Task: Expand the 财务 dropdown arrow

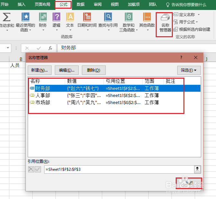Action: (x=43, y=30)
